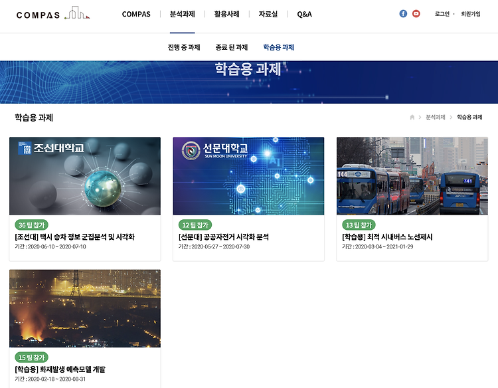498x388 pixels.
Task: Open the 조선대학교 task thumbnail
Action: click(x=85, y=176)
